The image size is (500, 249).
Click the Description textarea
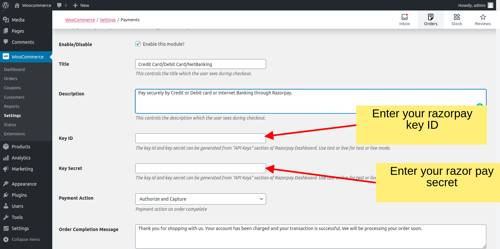coord(311,101)
